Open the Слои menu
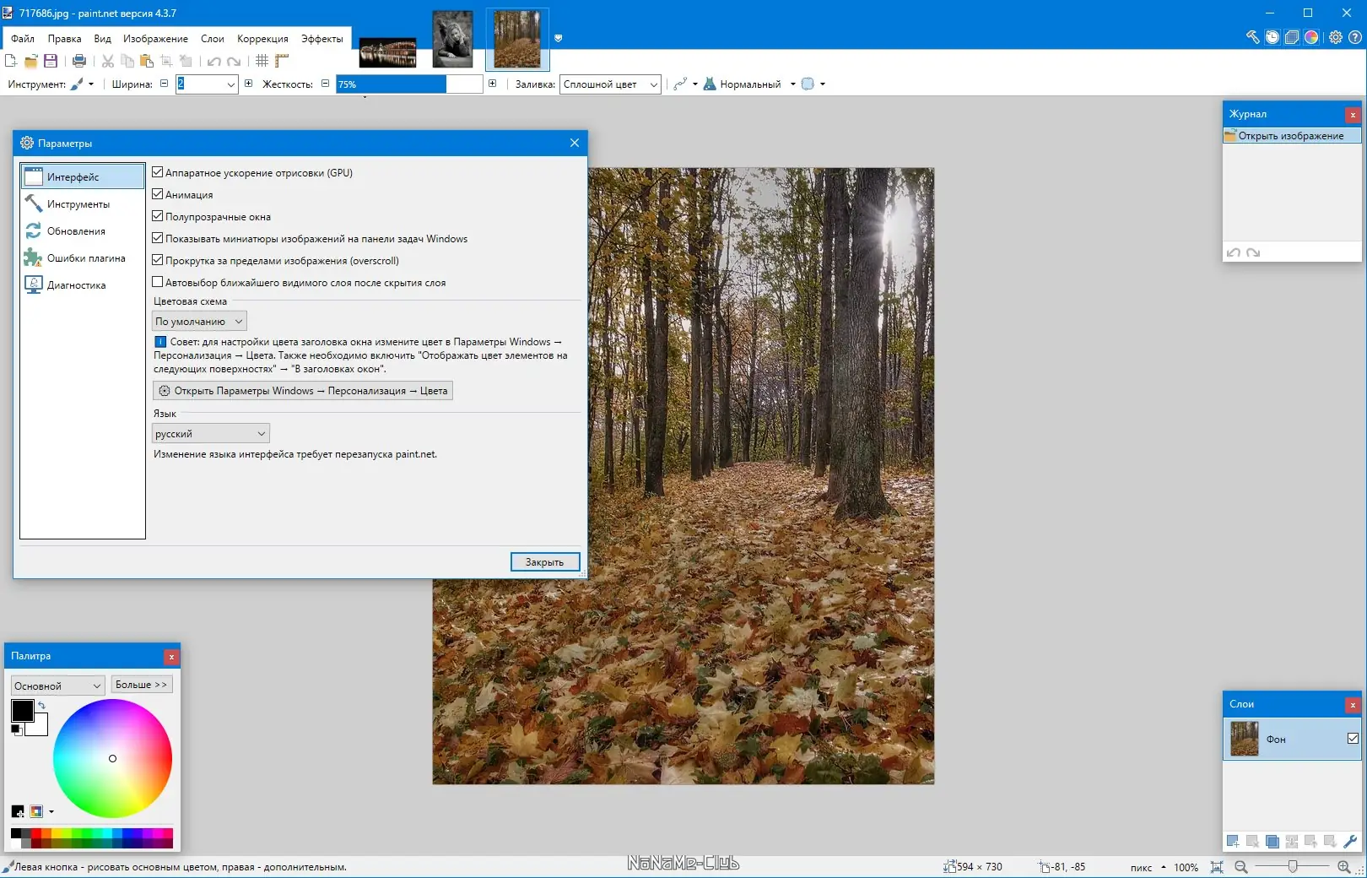 [212, 39]
